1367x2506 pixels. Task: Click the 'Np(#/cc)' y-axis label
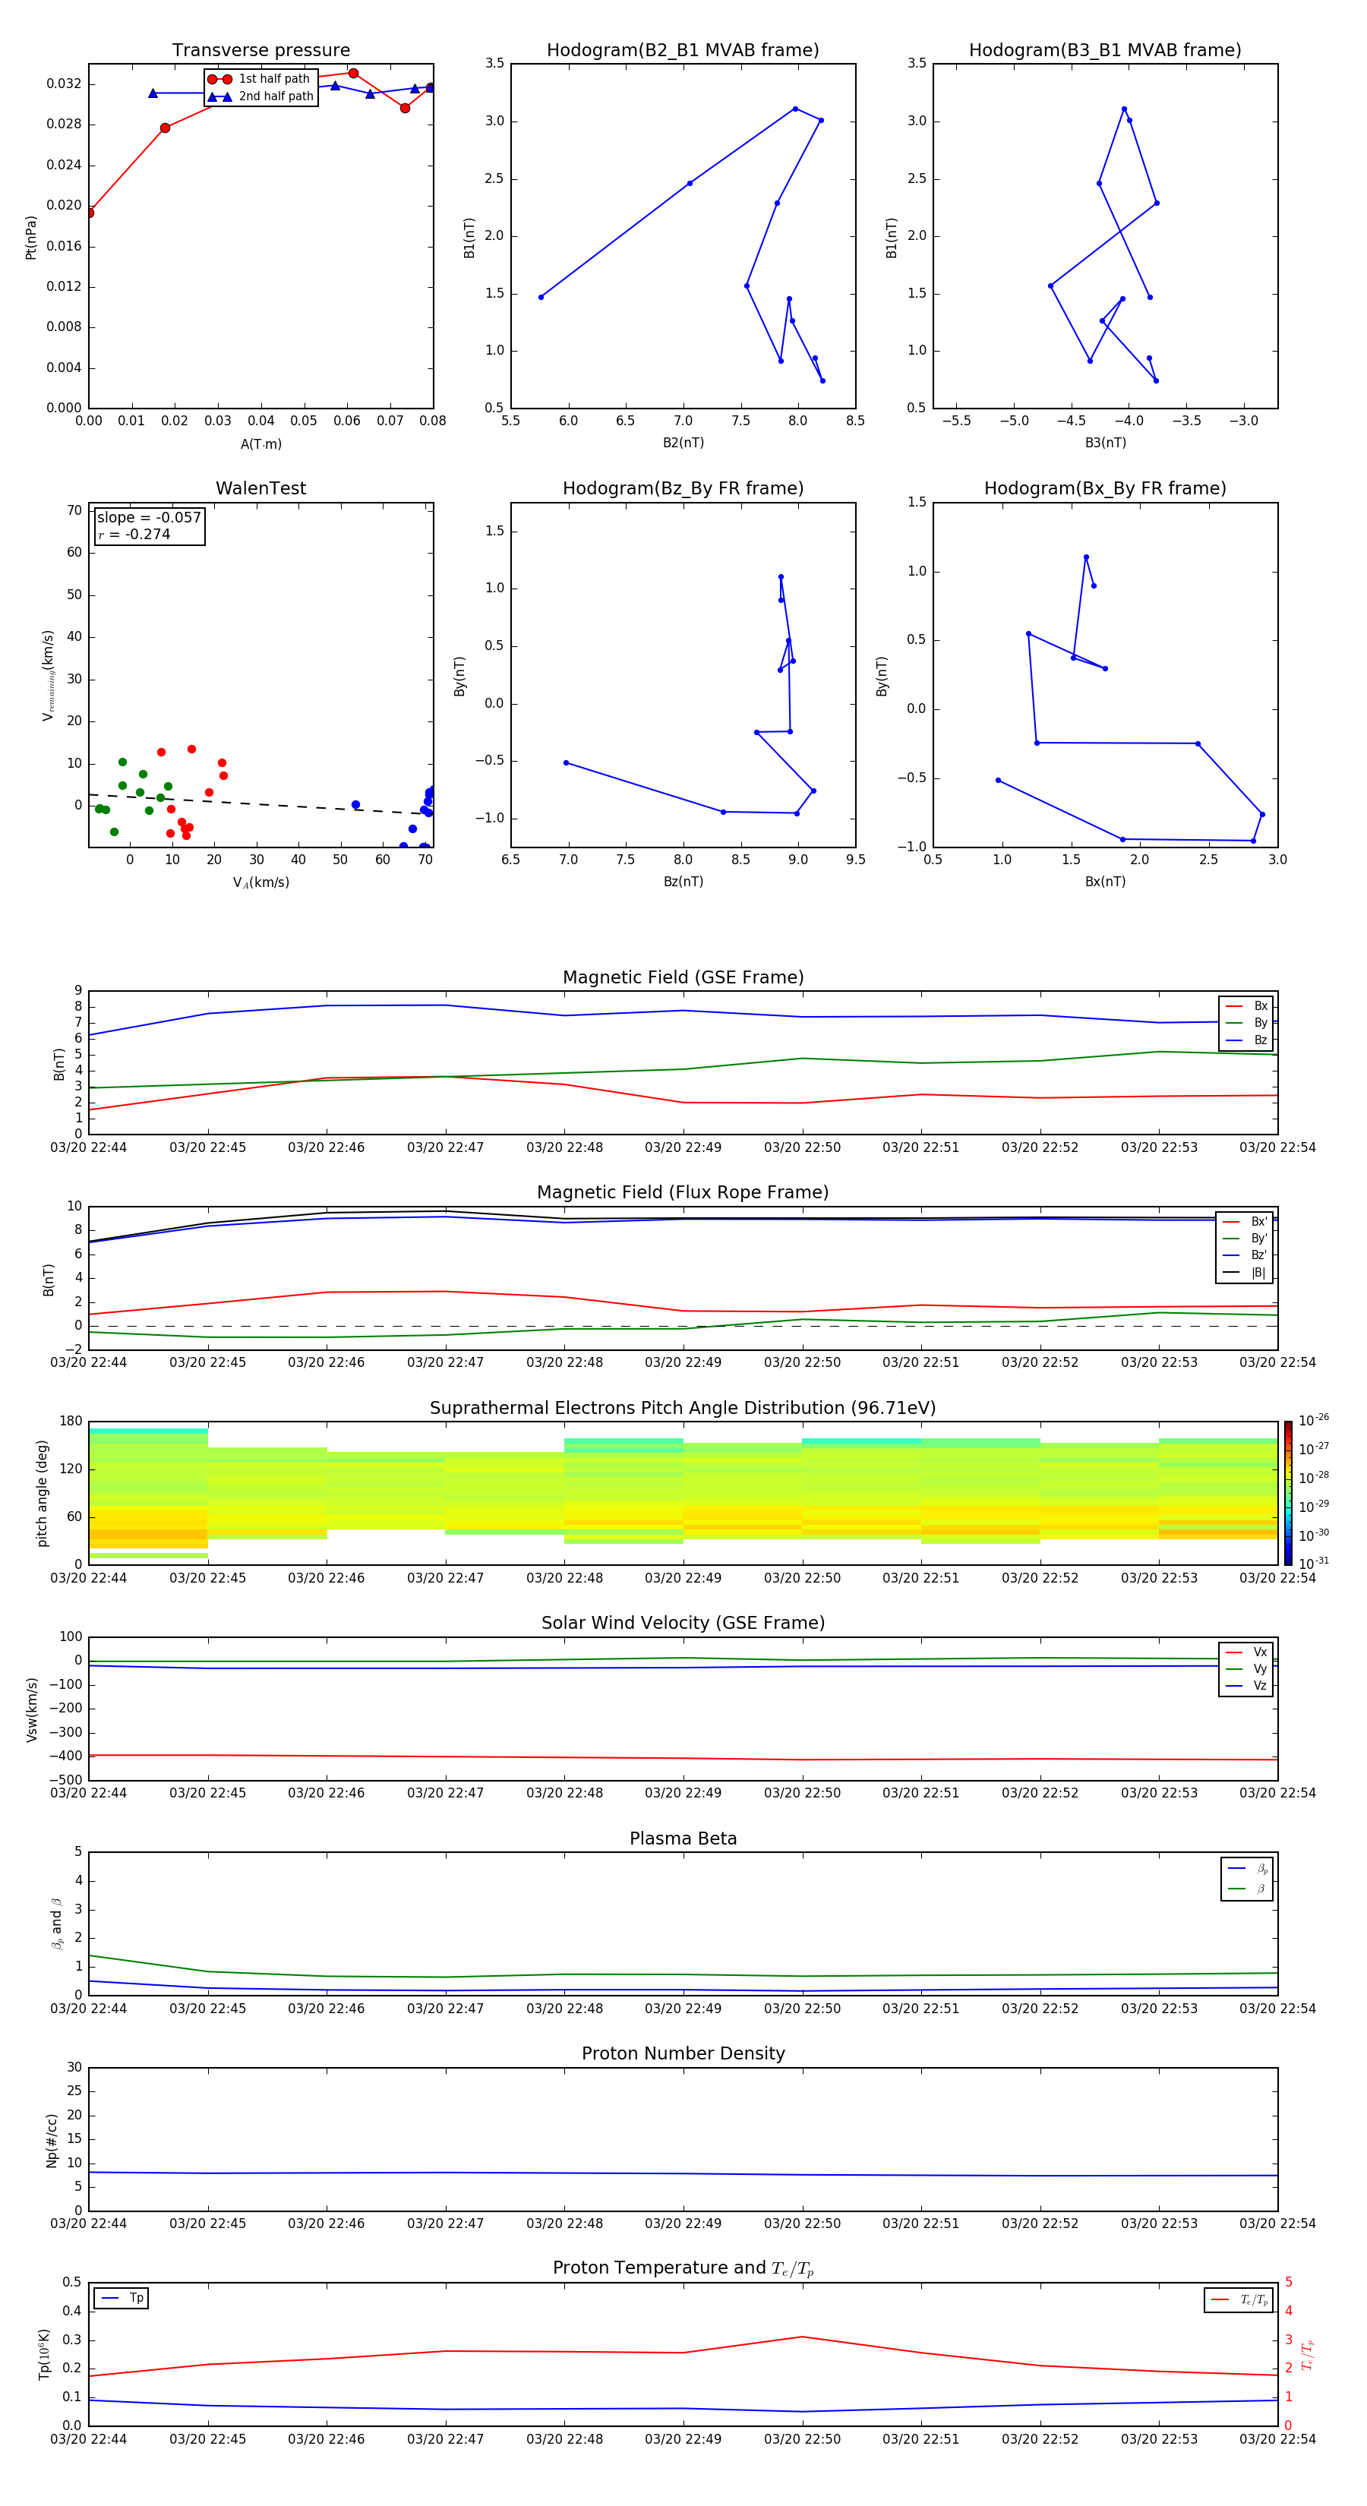pyautogui.click(x=52, y=2139)
